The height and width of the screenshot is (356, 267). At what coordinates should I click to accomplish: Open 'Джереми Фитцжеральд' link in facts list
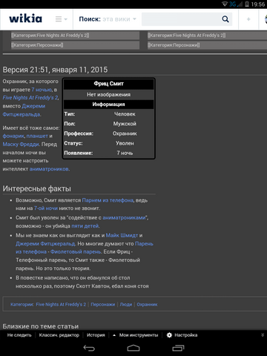point(45,244)
